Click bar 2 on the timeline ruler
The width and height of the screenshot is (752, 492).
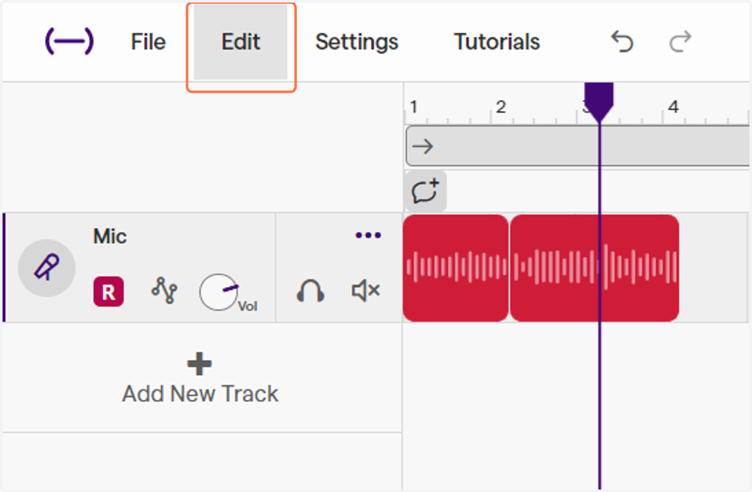tap(500, 107)
